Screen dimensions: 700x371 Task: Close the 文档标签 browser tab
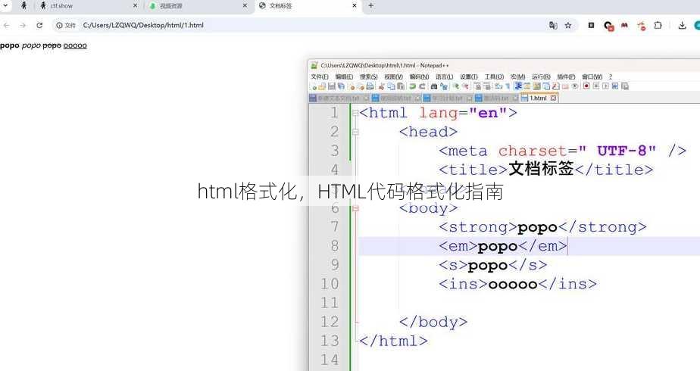pos(355,5)
